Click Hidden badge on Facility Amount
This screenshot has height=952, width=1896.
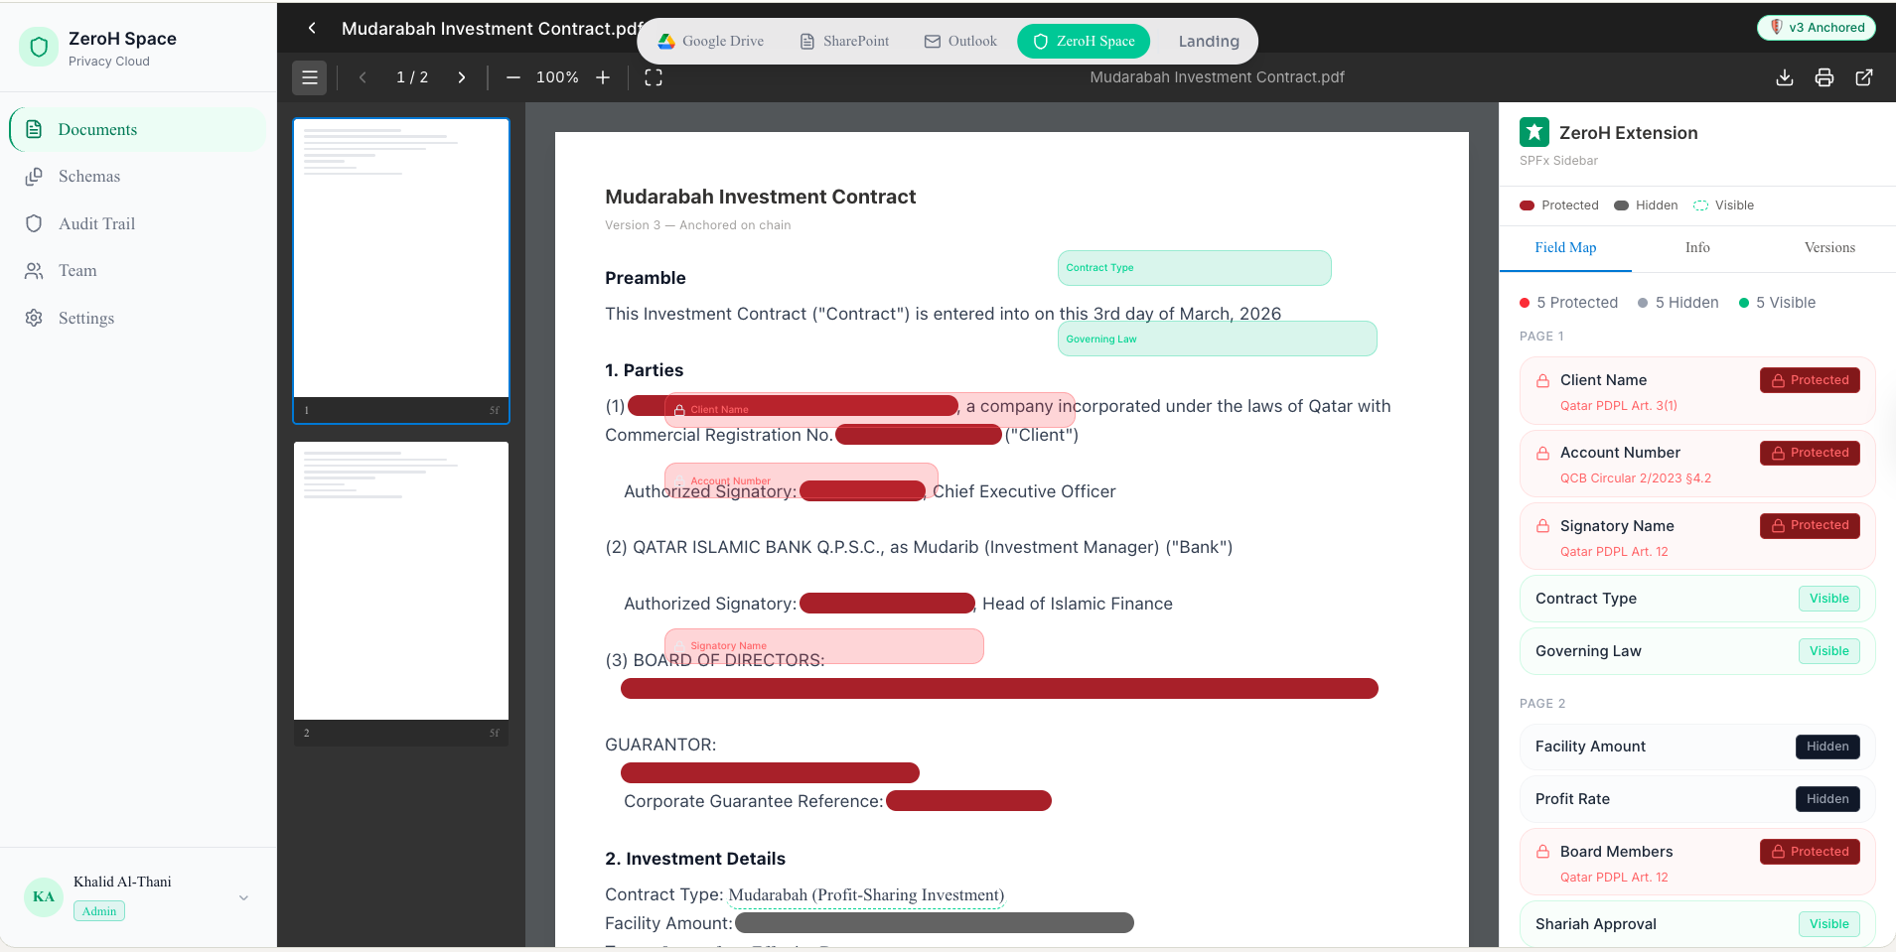click(1827, 747)
